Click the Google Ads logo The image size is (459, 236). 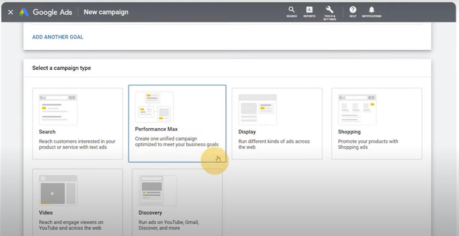click(x=24, y=12)
